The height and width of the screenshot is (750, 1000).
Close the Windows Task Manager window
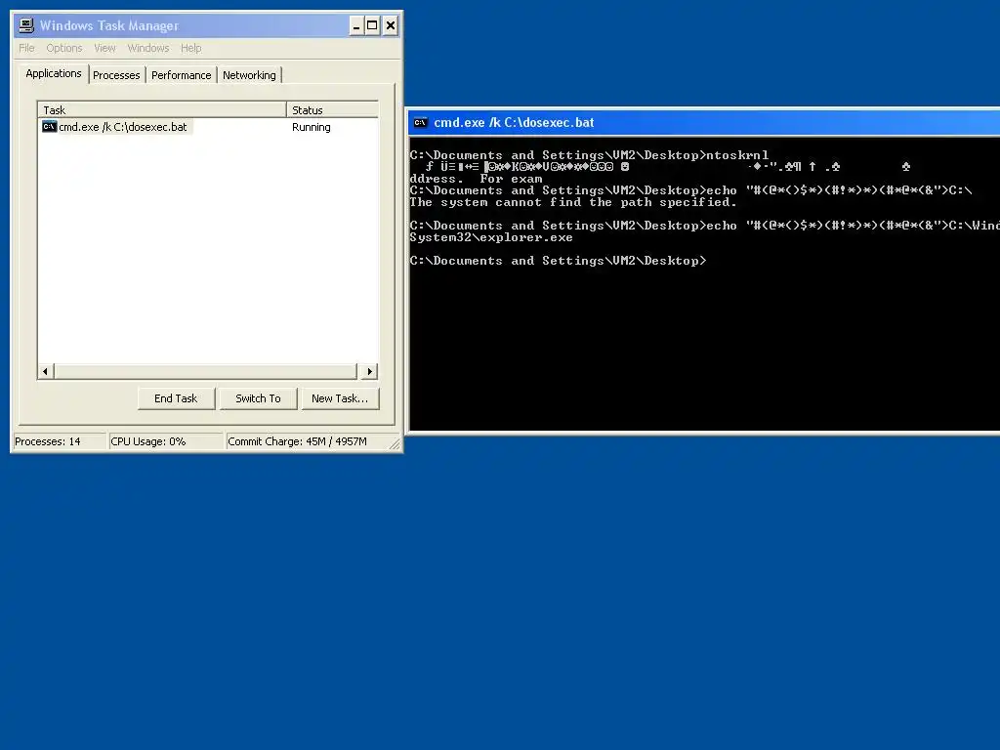click(x=391, y=26)
